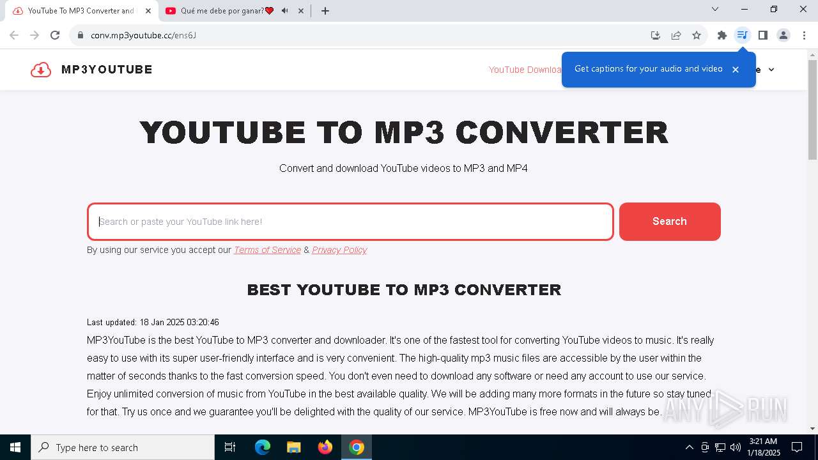Reload the current page

point(55,35)
